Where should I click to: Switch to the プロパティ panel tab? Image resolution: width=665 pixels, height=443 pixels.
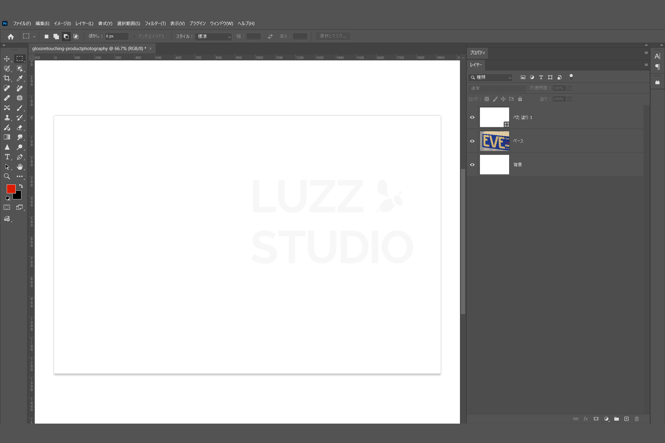pos(477,53)
